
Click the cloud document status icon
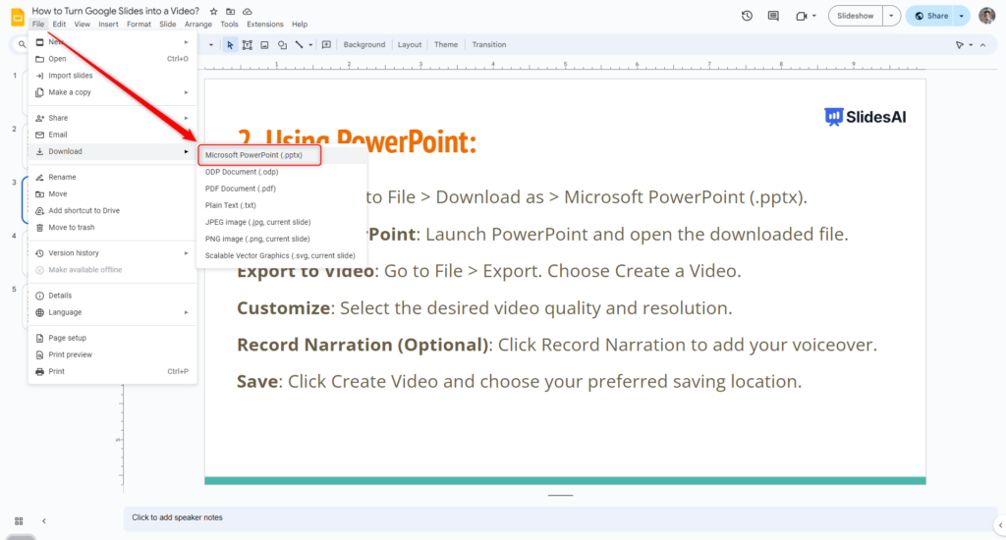point(247,11)
